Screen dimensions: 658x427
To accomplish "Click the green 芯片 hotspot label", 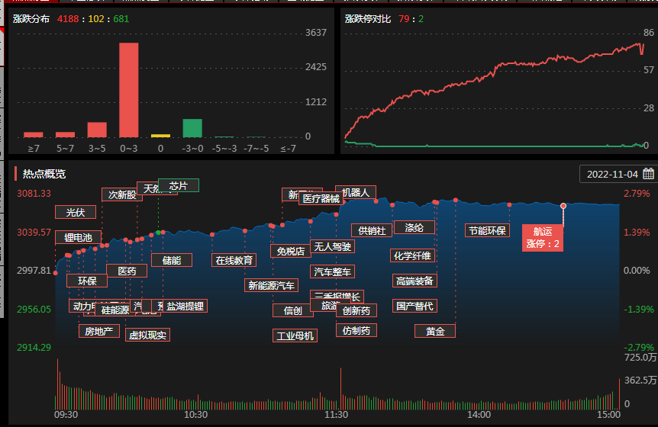I will (179, 185).
